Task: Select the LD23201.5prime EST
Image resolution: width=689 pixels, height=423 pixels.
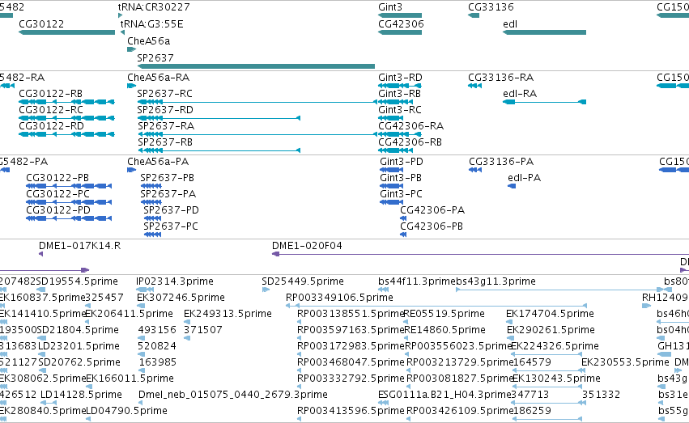Action: (42, 354)
